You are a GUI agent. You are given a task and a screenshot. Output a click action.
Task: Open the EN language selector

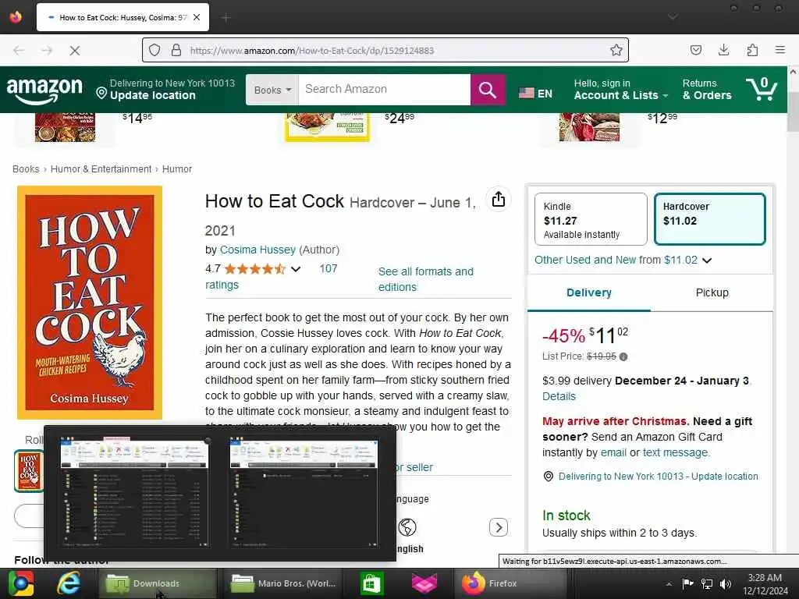click(535, 94)
